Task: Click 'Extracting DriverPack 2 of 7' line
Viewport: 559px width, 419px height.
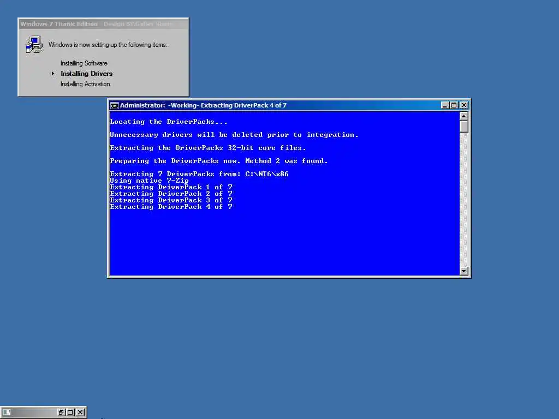Action: (x=171, y=194)
